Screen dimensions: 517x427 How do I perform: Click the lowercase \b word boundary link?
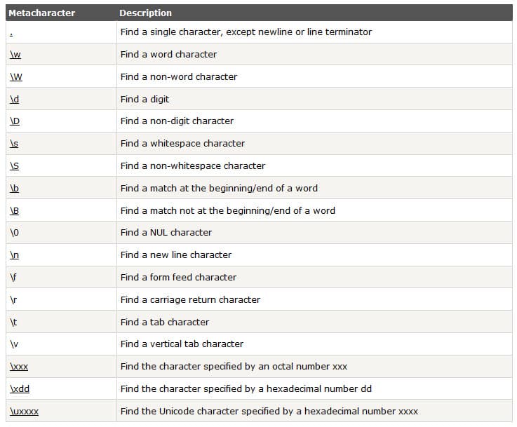coord(15,189)
